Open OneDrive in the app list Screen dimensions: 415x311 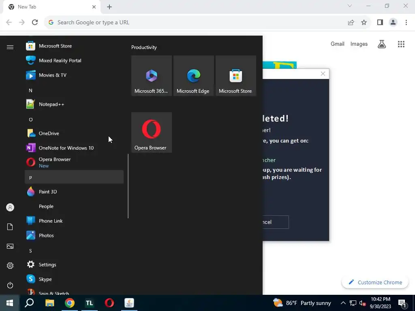(74, 133)
